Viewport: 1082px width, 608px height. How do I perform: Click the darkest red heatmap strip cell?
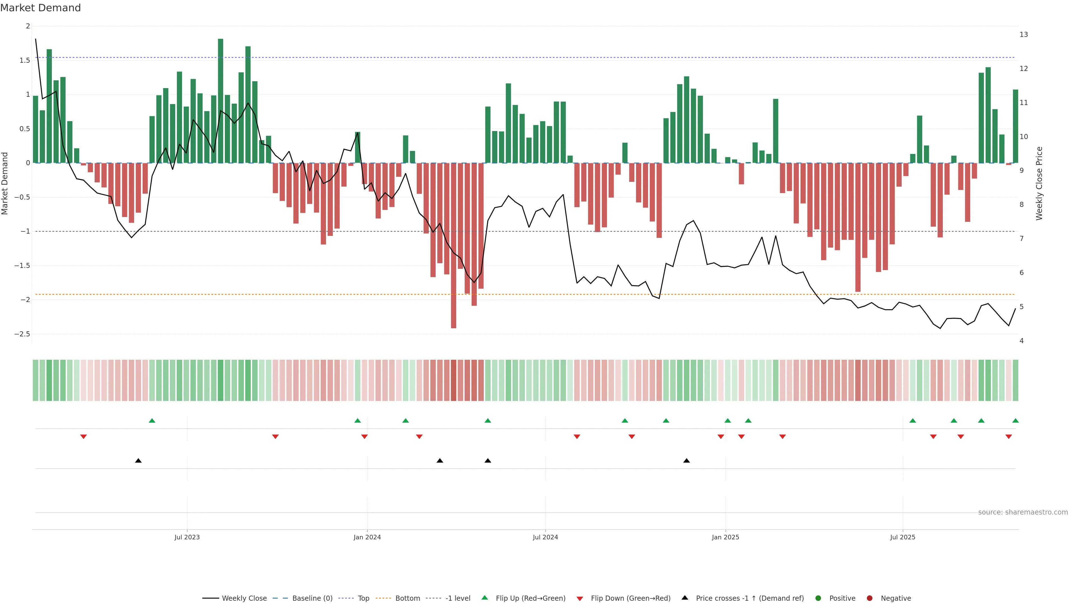pyautogui.click(x=454, y=380)
